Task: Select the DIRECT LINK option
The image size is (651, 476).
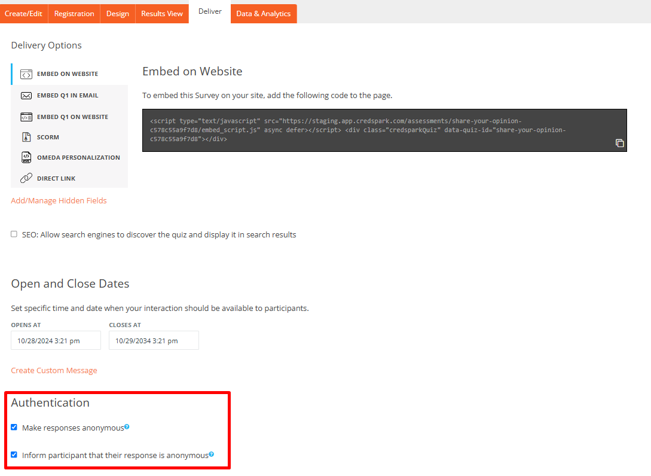Action: pos(70,178)
